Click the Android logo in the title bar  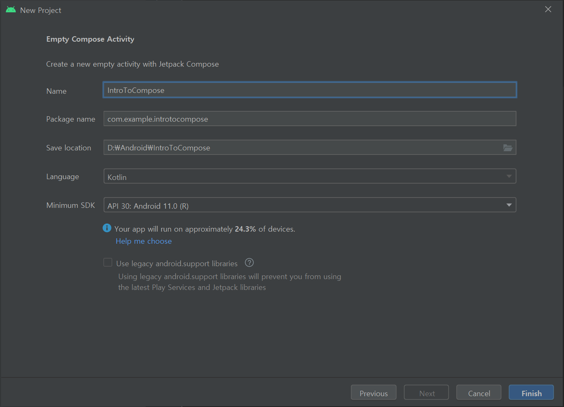(x=11, y=10)
